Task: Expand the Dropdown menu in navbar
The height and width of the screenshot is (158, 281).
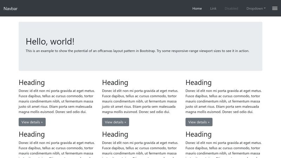Action: pos(256,8)
